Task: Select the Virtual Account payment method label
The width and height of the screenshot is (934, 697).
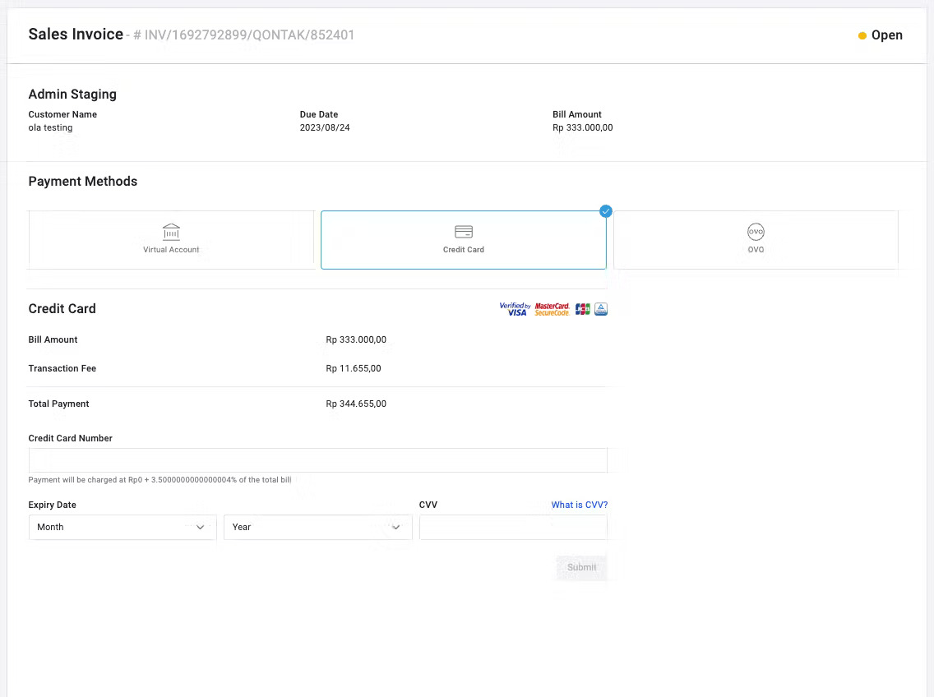Action: (171, 250)
